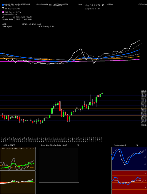This screenshot has height=194, width=147.
Task: Click the Avg Vol: 0.274 M text
Action: pyautogui.click(x=94, y=5)
